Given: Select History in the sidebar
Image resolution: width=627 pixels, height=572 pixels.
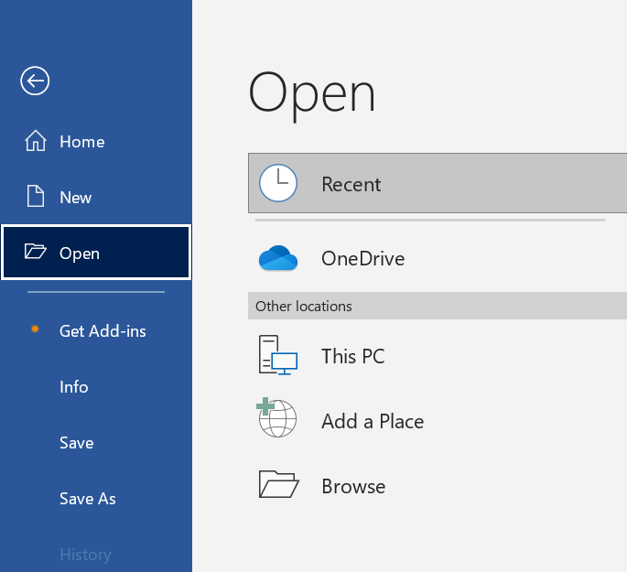Looking at the screenshot, I should pos(85,555).
